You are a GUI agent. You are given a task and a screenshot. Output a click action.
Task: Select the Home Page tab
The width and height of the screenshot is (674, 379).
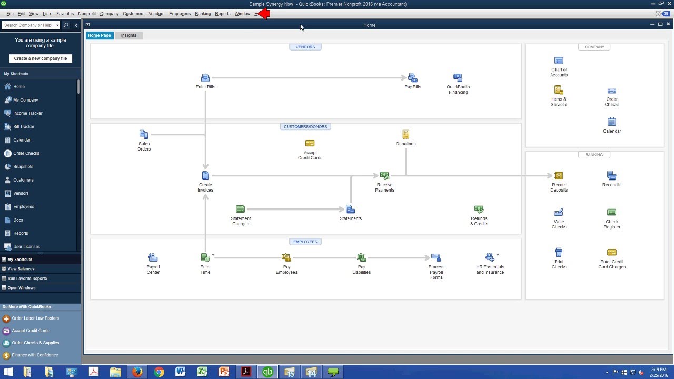click(x=100, y=35)
